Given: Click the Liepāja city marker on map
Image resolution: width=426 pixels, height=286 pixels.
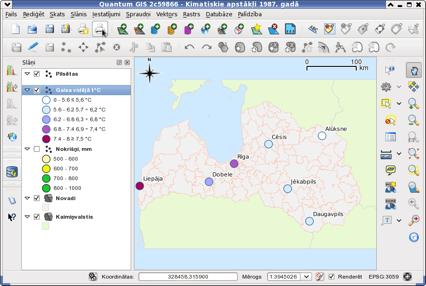Looking at the screenshot, I should pyautogui.click(x=140, y=186).
